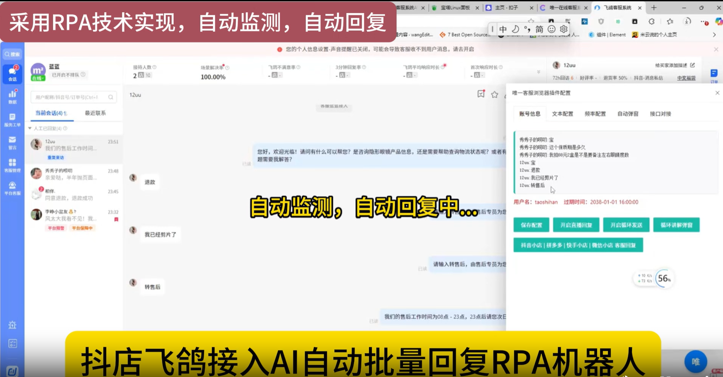
Task: Click the browser downloads icon
Action: click(687, 21)
